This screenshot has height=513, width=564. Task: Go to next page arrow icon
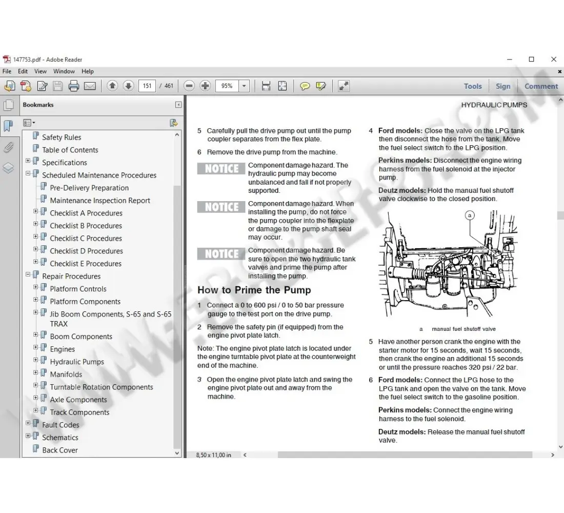(128, 86)
